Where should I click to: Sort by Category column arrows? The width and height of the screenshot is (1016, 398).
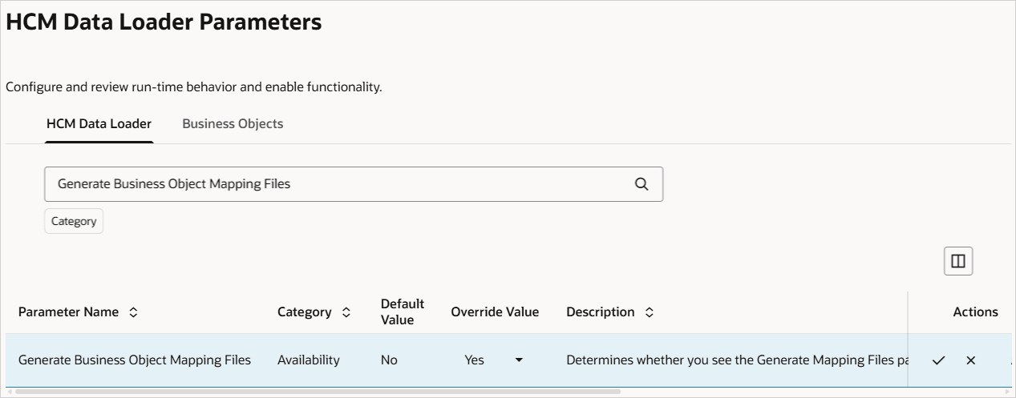click(346, 312)
